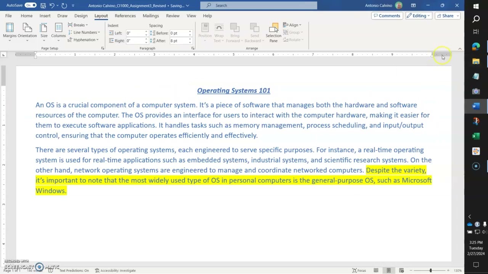The width and height of the screenshot is (488, 274).
Task: Customize Quick Access Toolbar dropdown
Action: [x=73, y=6]
